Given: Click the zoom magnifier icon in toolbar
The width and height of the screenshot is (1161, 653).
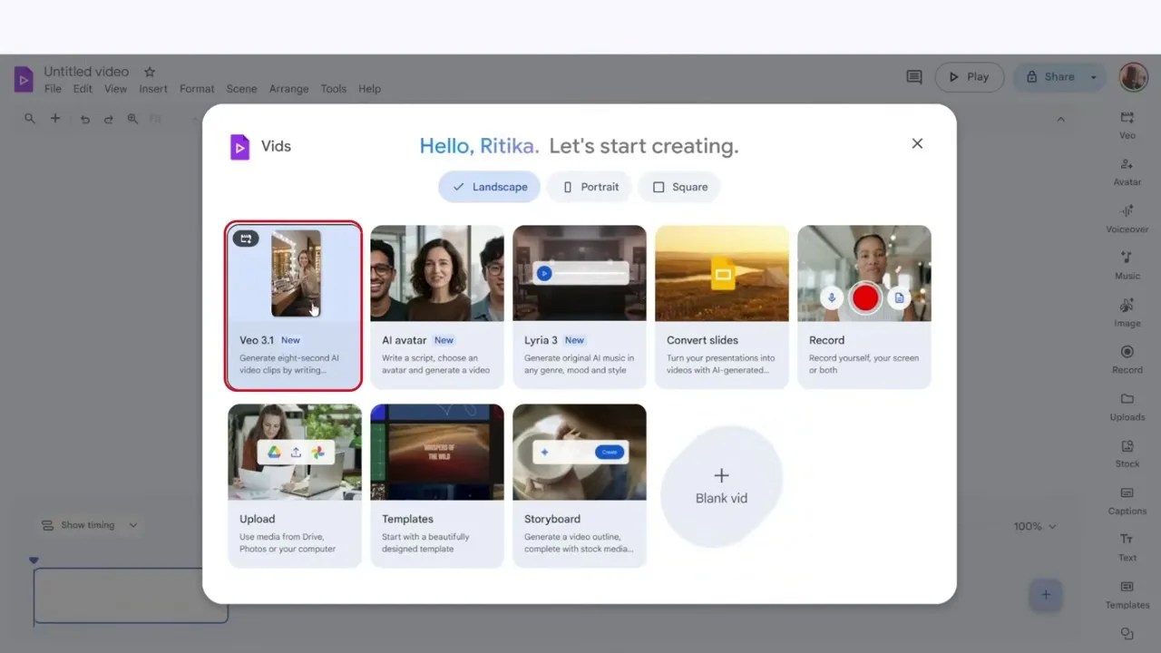Looking at the screenshot, I should (x=132, y=119).
